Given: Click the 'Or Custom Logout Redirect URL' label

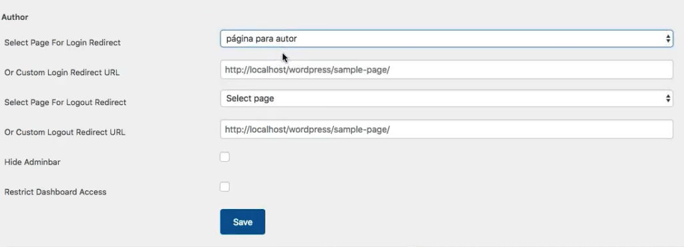Looking at the screenshot, I should pos(65,132).
